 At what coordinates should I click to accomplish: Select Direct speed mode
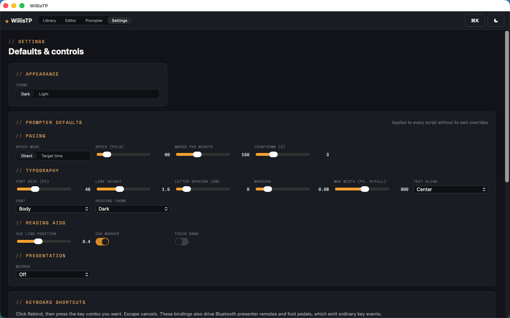[x=27, y=156]
